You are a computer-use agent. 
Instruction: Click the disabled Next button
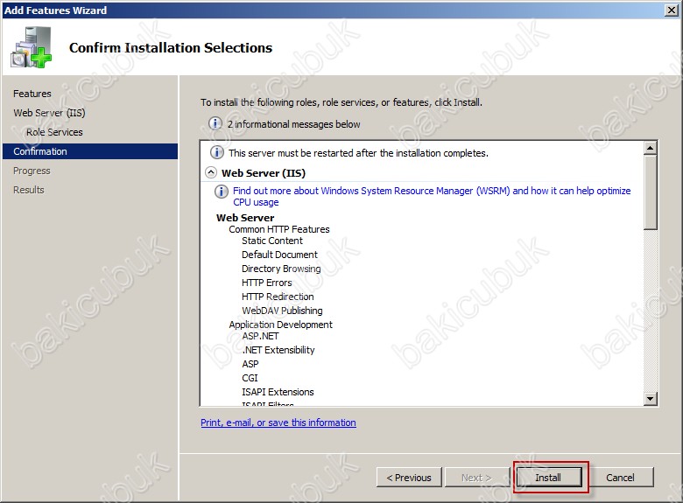[477, 478]
